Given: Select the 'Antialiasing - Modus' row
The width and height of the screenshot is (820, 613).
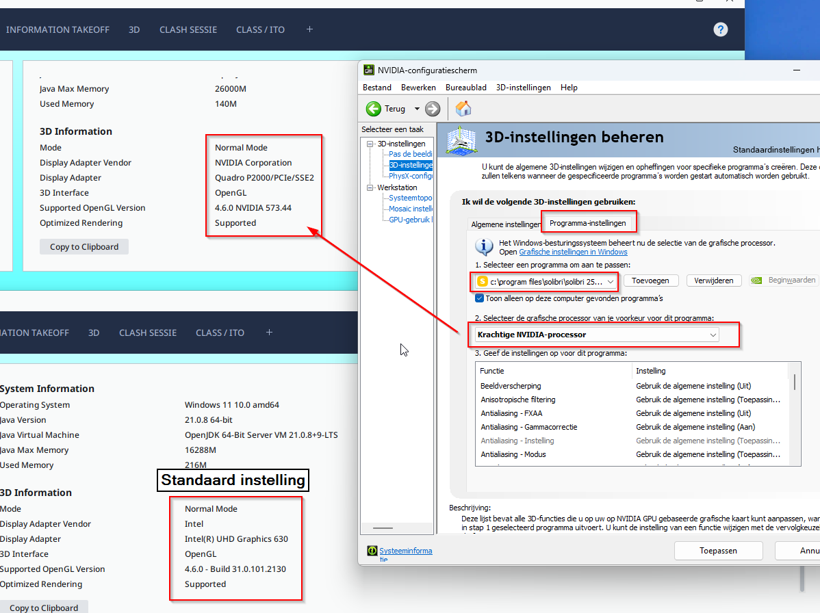Looking at the screenshot, I should [x=631, y=455].
